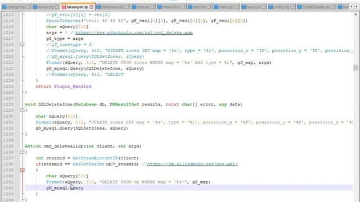Click the scrollbar up arrow
The height and width of the screenshot is (202, 360).
(355, 14)
